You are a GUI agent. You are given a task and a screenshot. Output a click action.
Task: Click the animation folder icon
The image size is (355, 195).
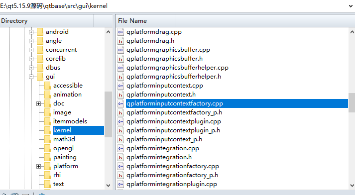pyautogui.click(x=47, y=95)
